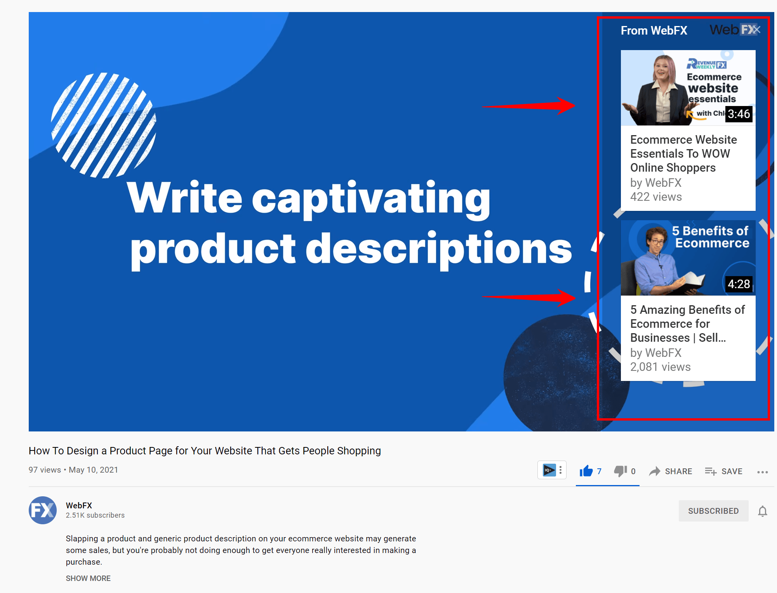Click the video title text
This screenshot has width=777, height=593.
(205, 450)
